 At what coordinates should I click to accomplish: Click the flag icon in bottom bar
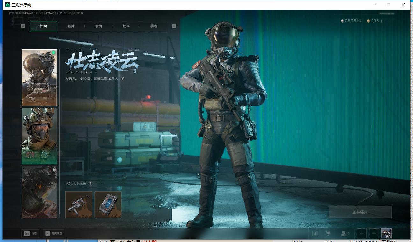(x=329, y=233)
